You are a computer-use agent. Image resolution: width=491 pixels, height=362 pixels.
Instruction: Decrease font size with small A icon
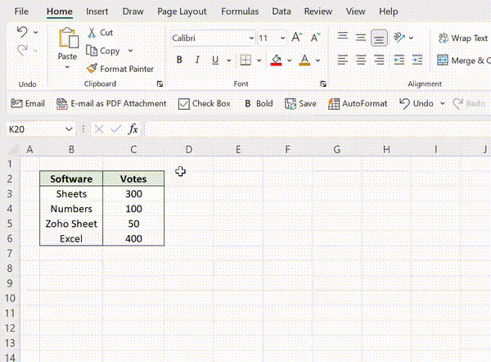[x=315, y=38]
